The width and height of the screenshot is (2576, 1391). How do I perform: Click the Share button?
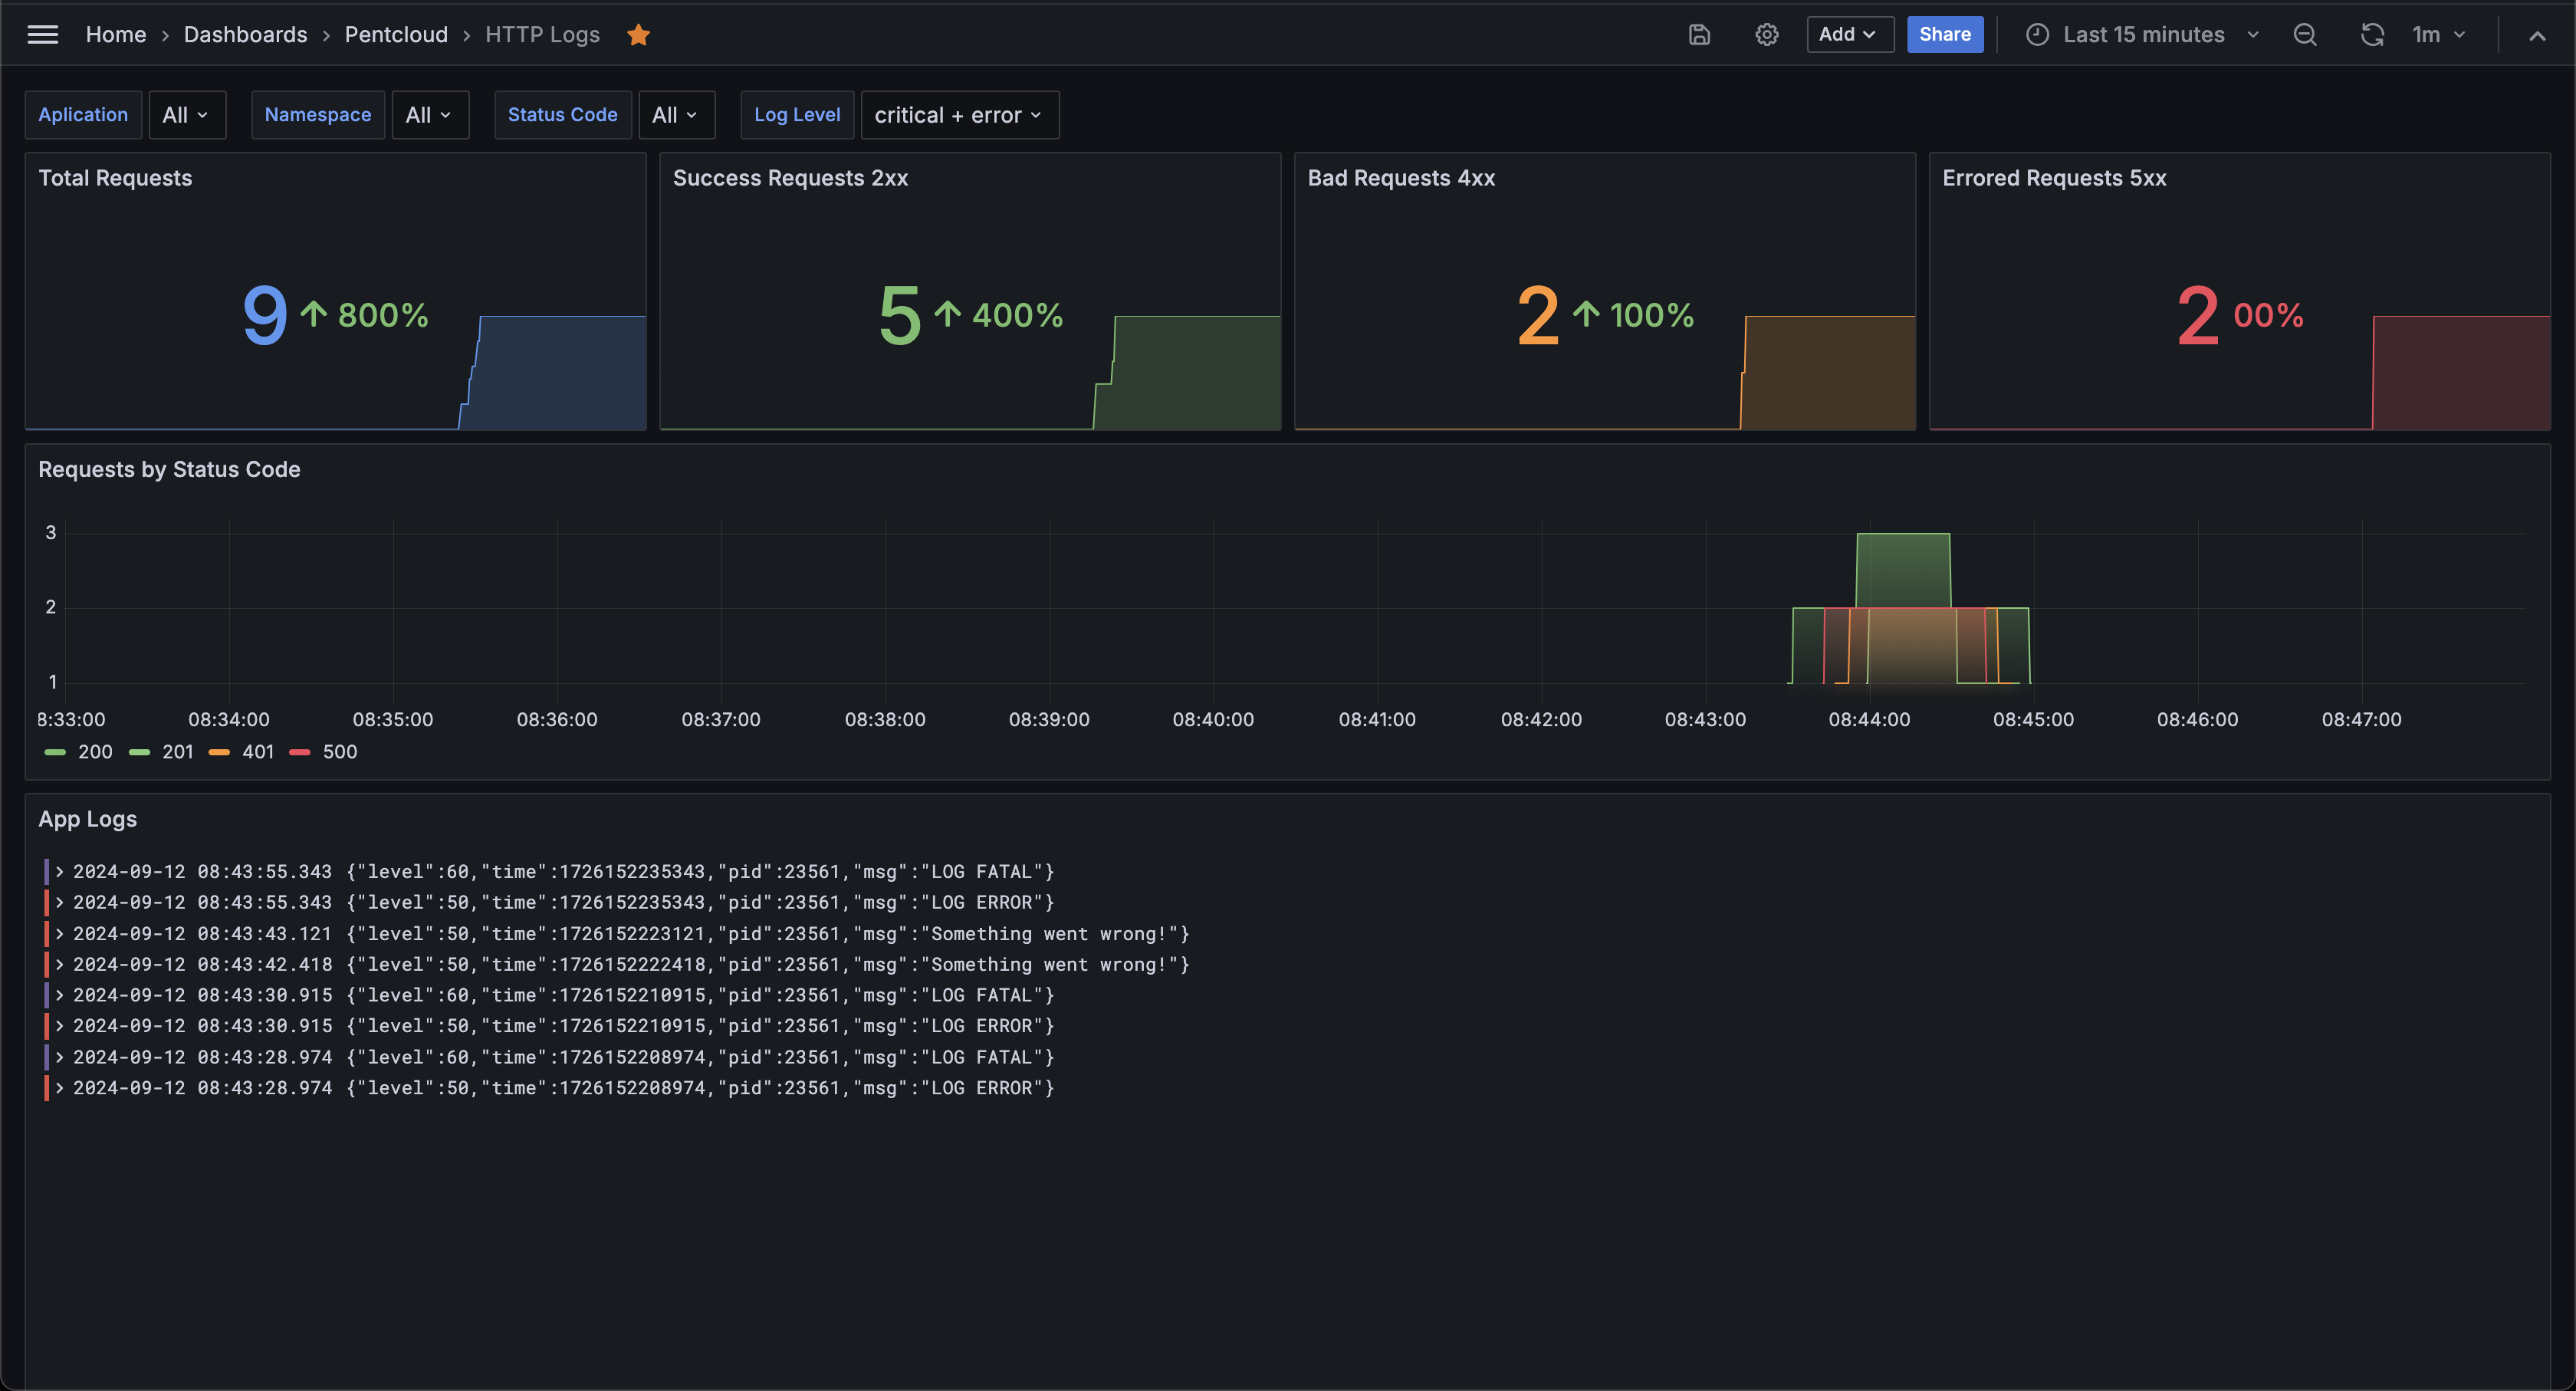point(1944,35)
